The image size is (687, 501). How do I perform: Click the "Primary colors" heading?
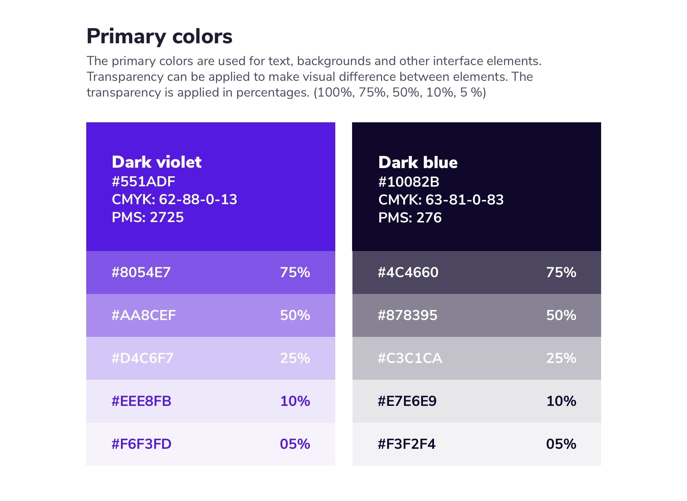click(159, 36)
